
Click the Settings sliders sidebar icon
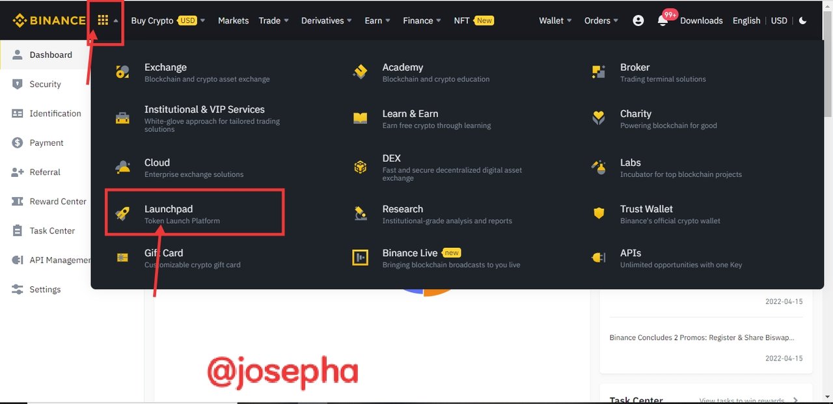coord(18,289)
